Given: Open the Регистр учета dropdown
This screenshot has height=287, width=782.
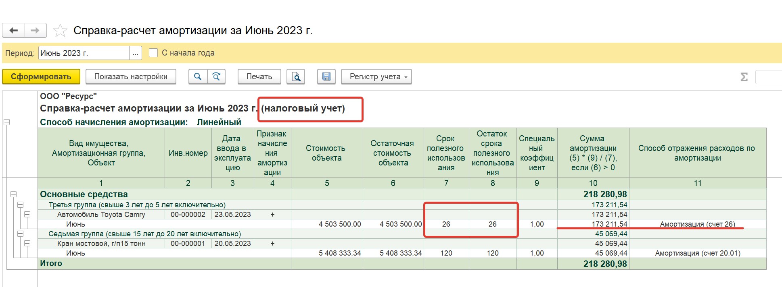Looking at the screenshot, I should click(x=376, y=76).
